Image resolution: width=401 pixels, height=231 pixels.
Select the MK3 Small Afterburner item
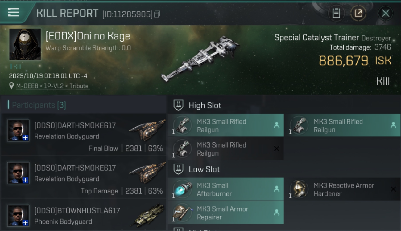(225, 189)
